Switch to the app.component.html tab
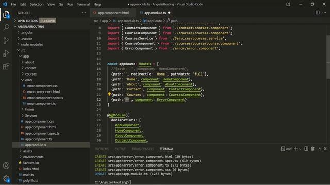 (113, 13)
